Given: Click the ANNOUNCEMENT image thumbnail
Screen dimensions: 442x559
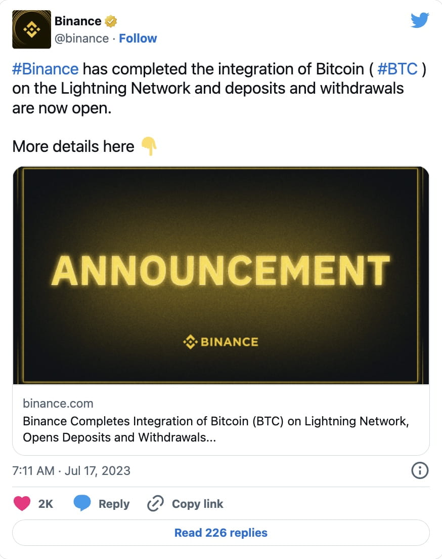Looking at the screenshot, I should [x=221, y=275].
